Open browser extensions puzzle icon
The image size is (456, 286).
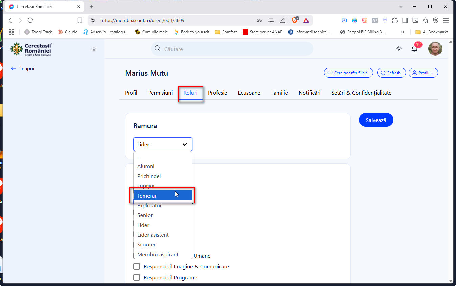pos(395,20)
